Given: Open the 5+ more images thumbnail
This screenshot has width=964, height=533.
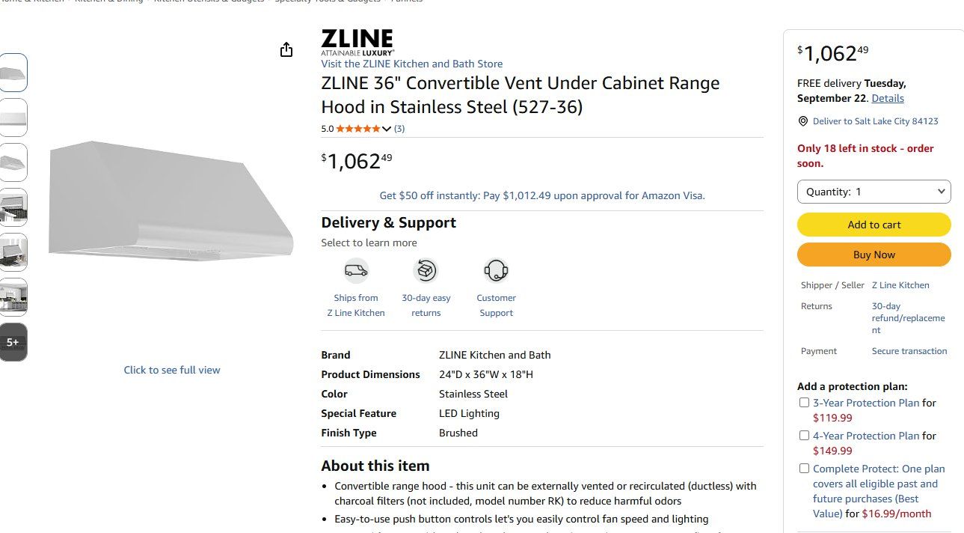Looking at the screenshot, I should pos(13,342).
